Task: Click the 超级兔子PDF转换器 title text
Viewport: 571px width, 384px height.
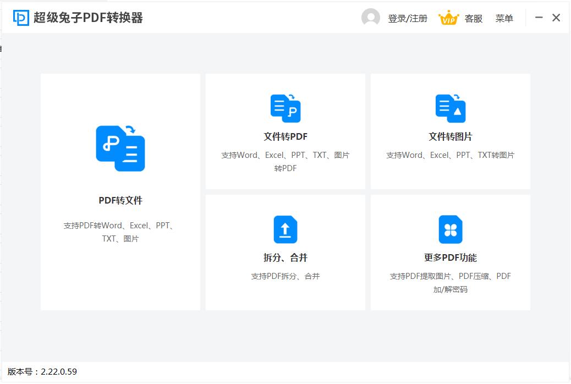Action: 88,17
